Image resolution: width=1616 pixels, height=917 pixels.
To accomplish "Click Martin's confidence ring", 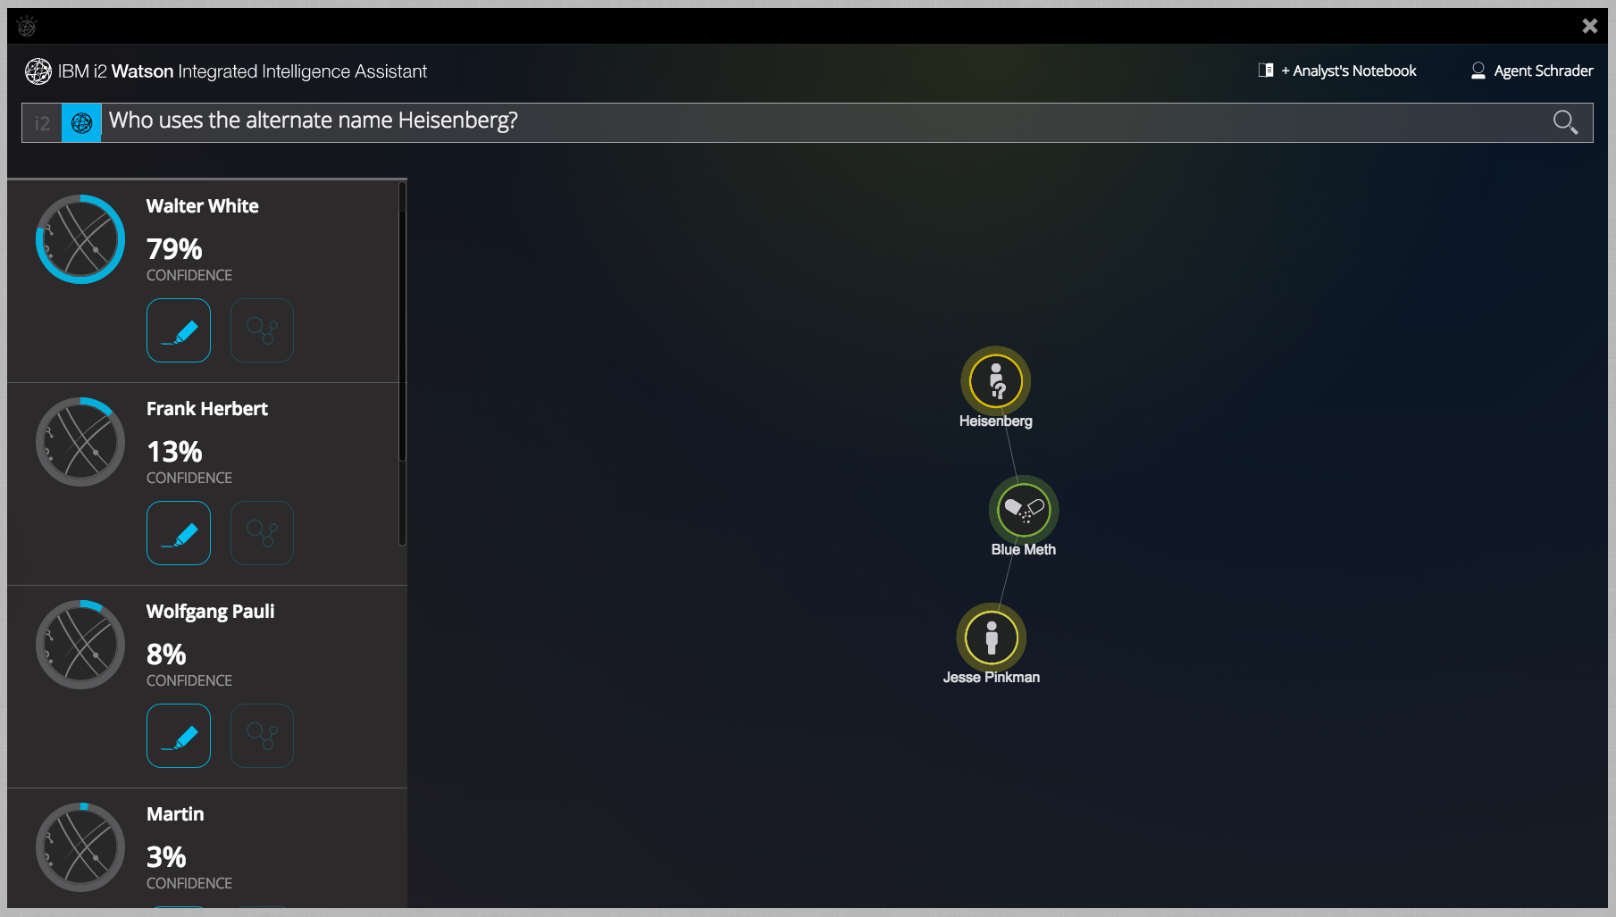I will point(80,847).
